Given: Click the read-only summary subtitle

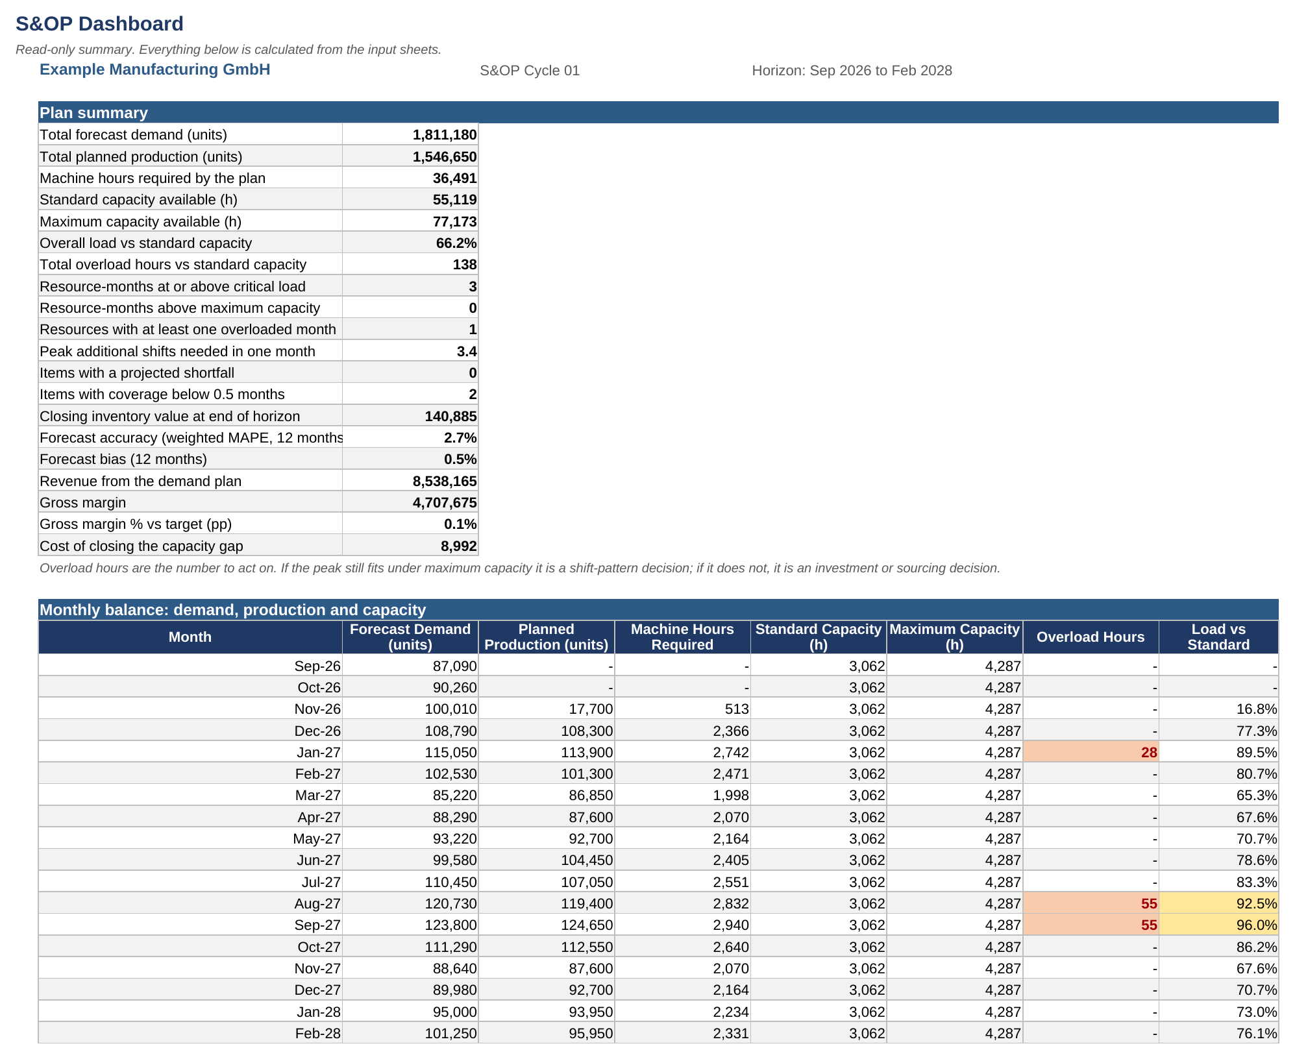Looking at the screenshot, I should click(228, 49).
